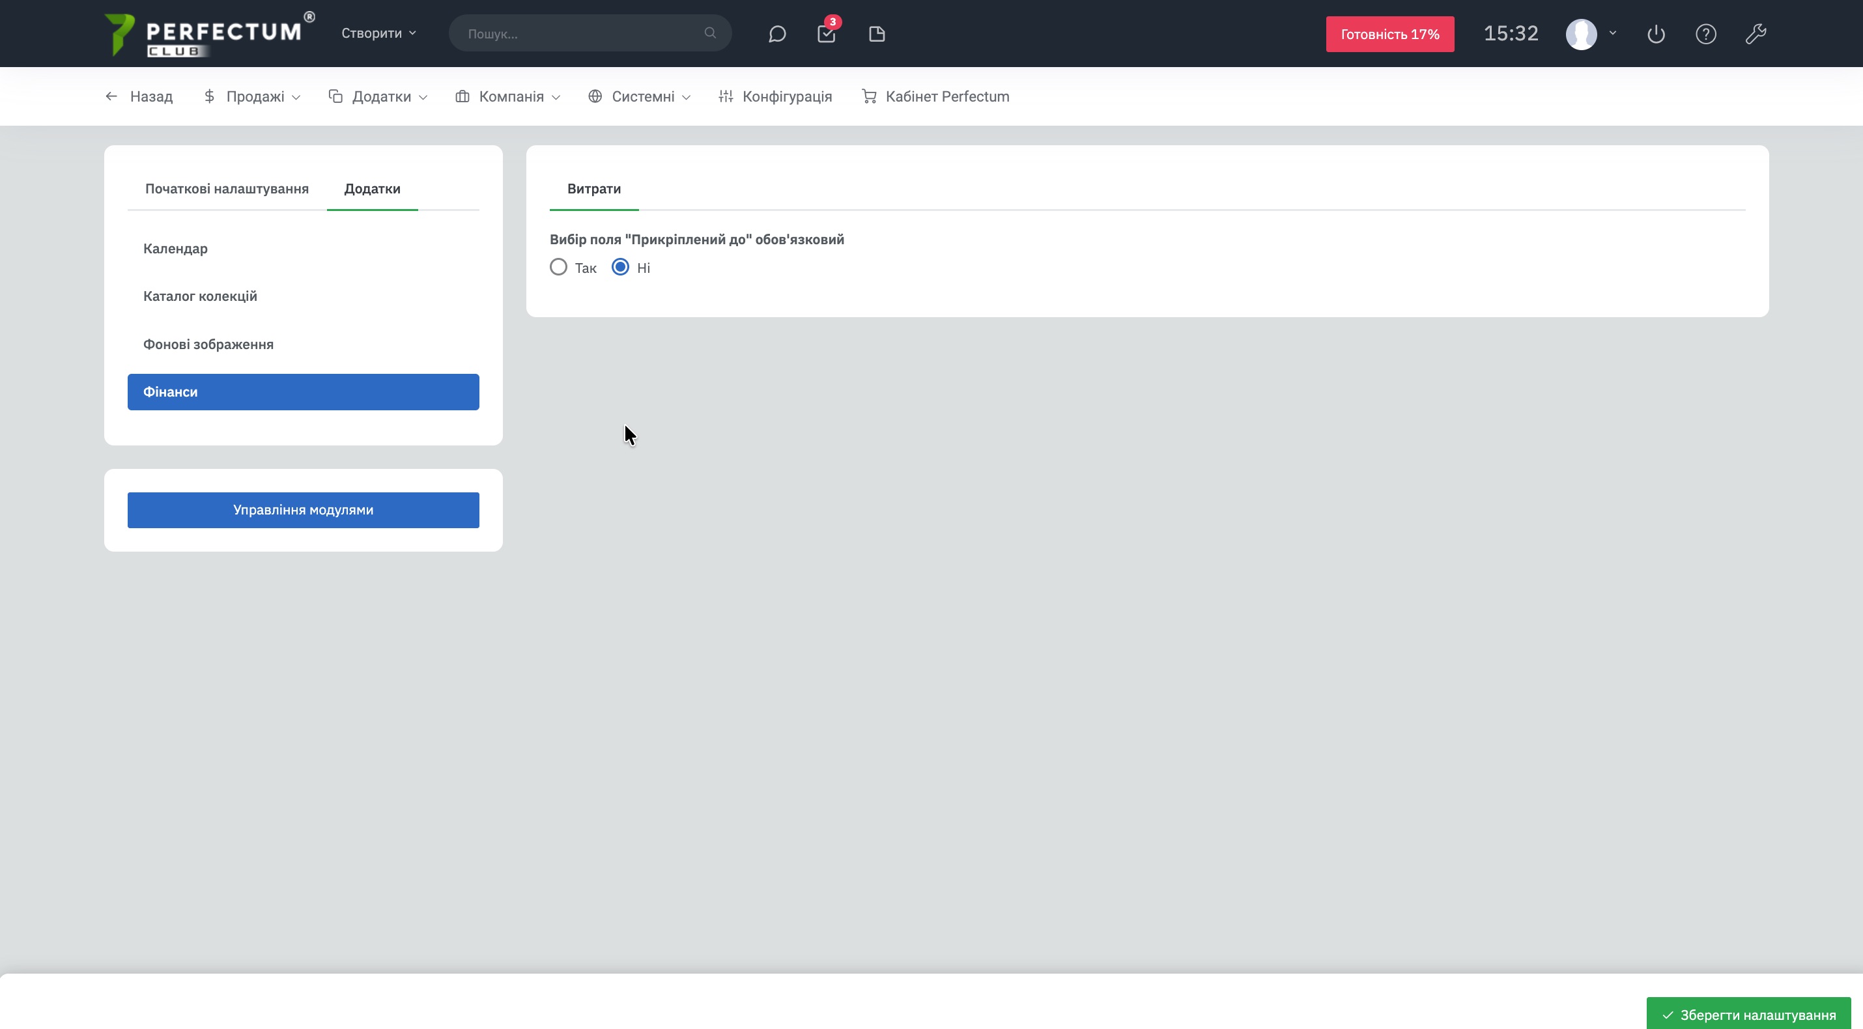Click the search magnifier icon

[710, 33]
